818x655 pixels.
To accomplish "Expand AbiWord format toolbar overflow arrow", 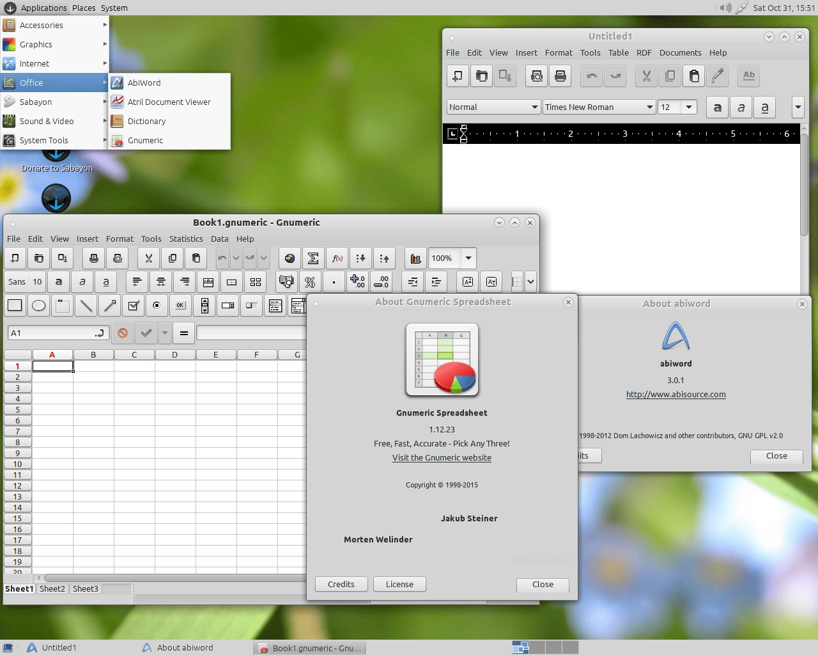I will [x=798, y=107].
